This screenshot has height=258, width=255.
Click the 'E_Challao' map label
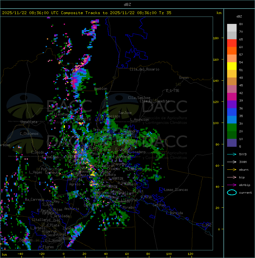click(50, 157)
